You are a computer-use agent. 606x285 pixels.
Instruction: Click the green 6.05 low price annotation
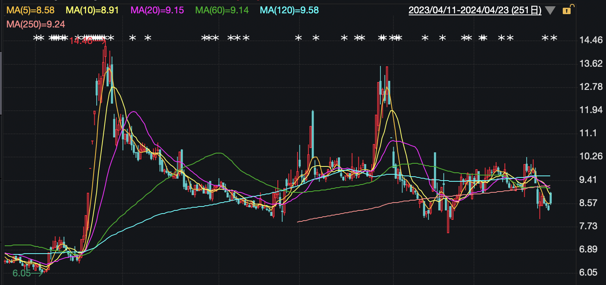point(22,273)
